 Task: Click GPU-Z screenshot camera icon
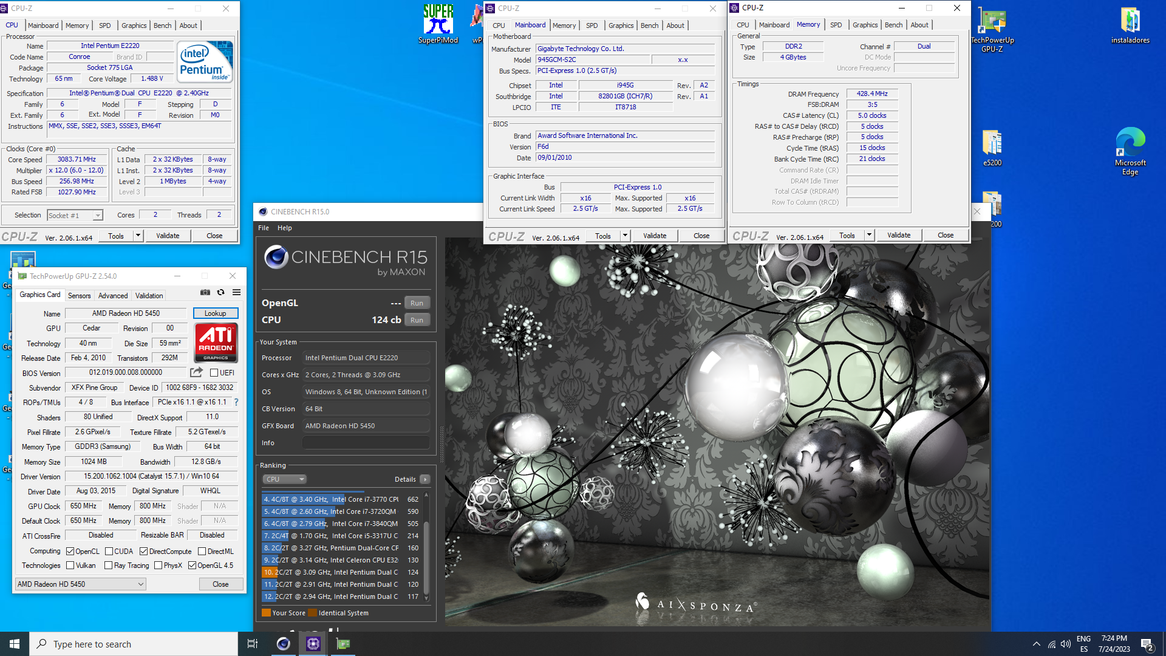coord(205,293)
